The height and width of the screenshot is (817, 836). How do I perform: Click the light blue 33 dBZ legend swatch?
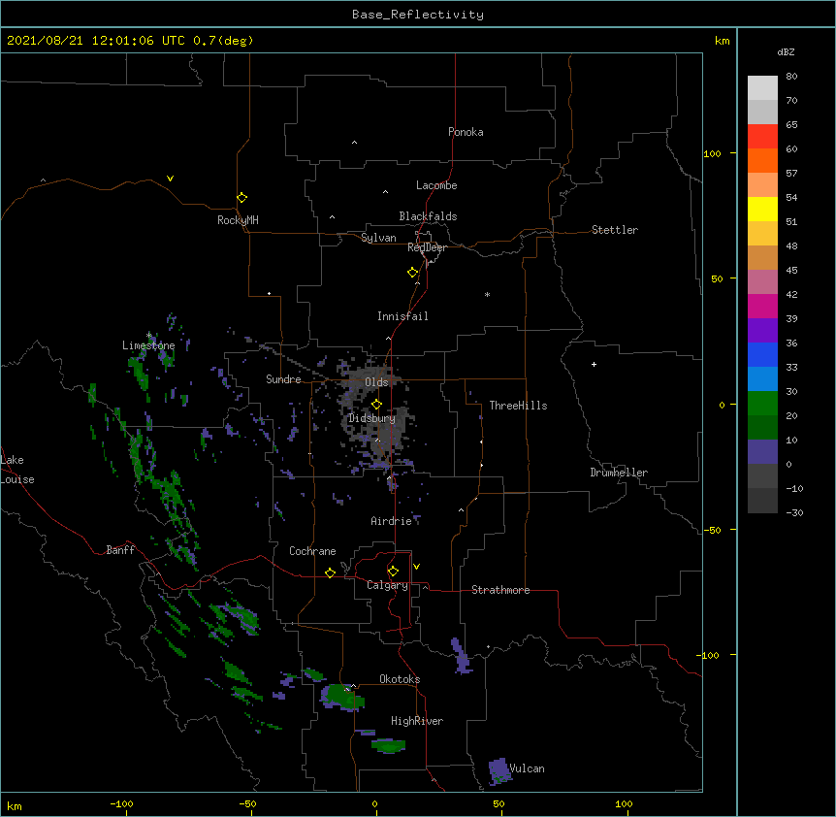(762, 378)
